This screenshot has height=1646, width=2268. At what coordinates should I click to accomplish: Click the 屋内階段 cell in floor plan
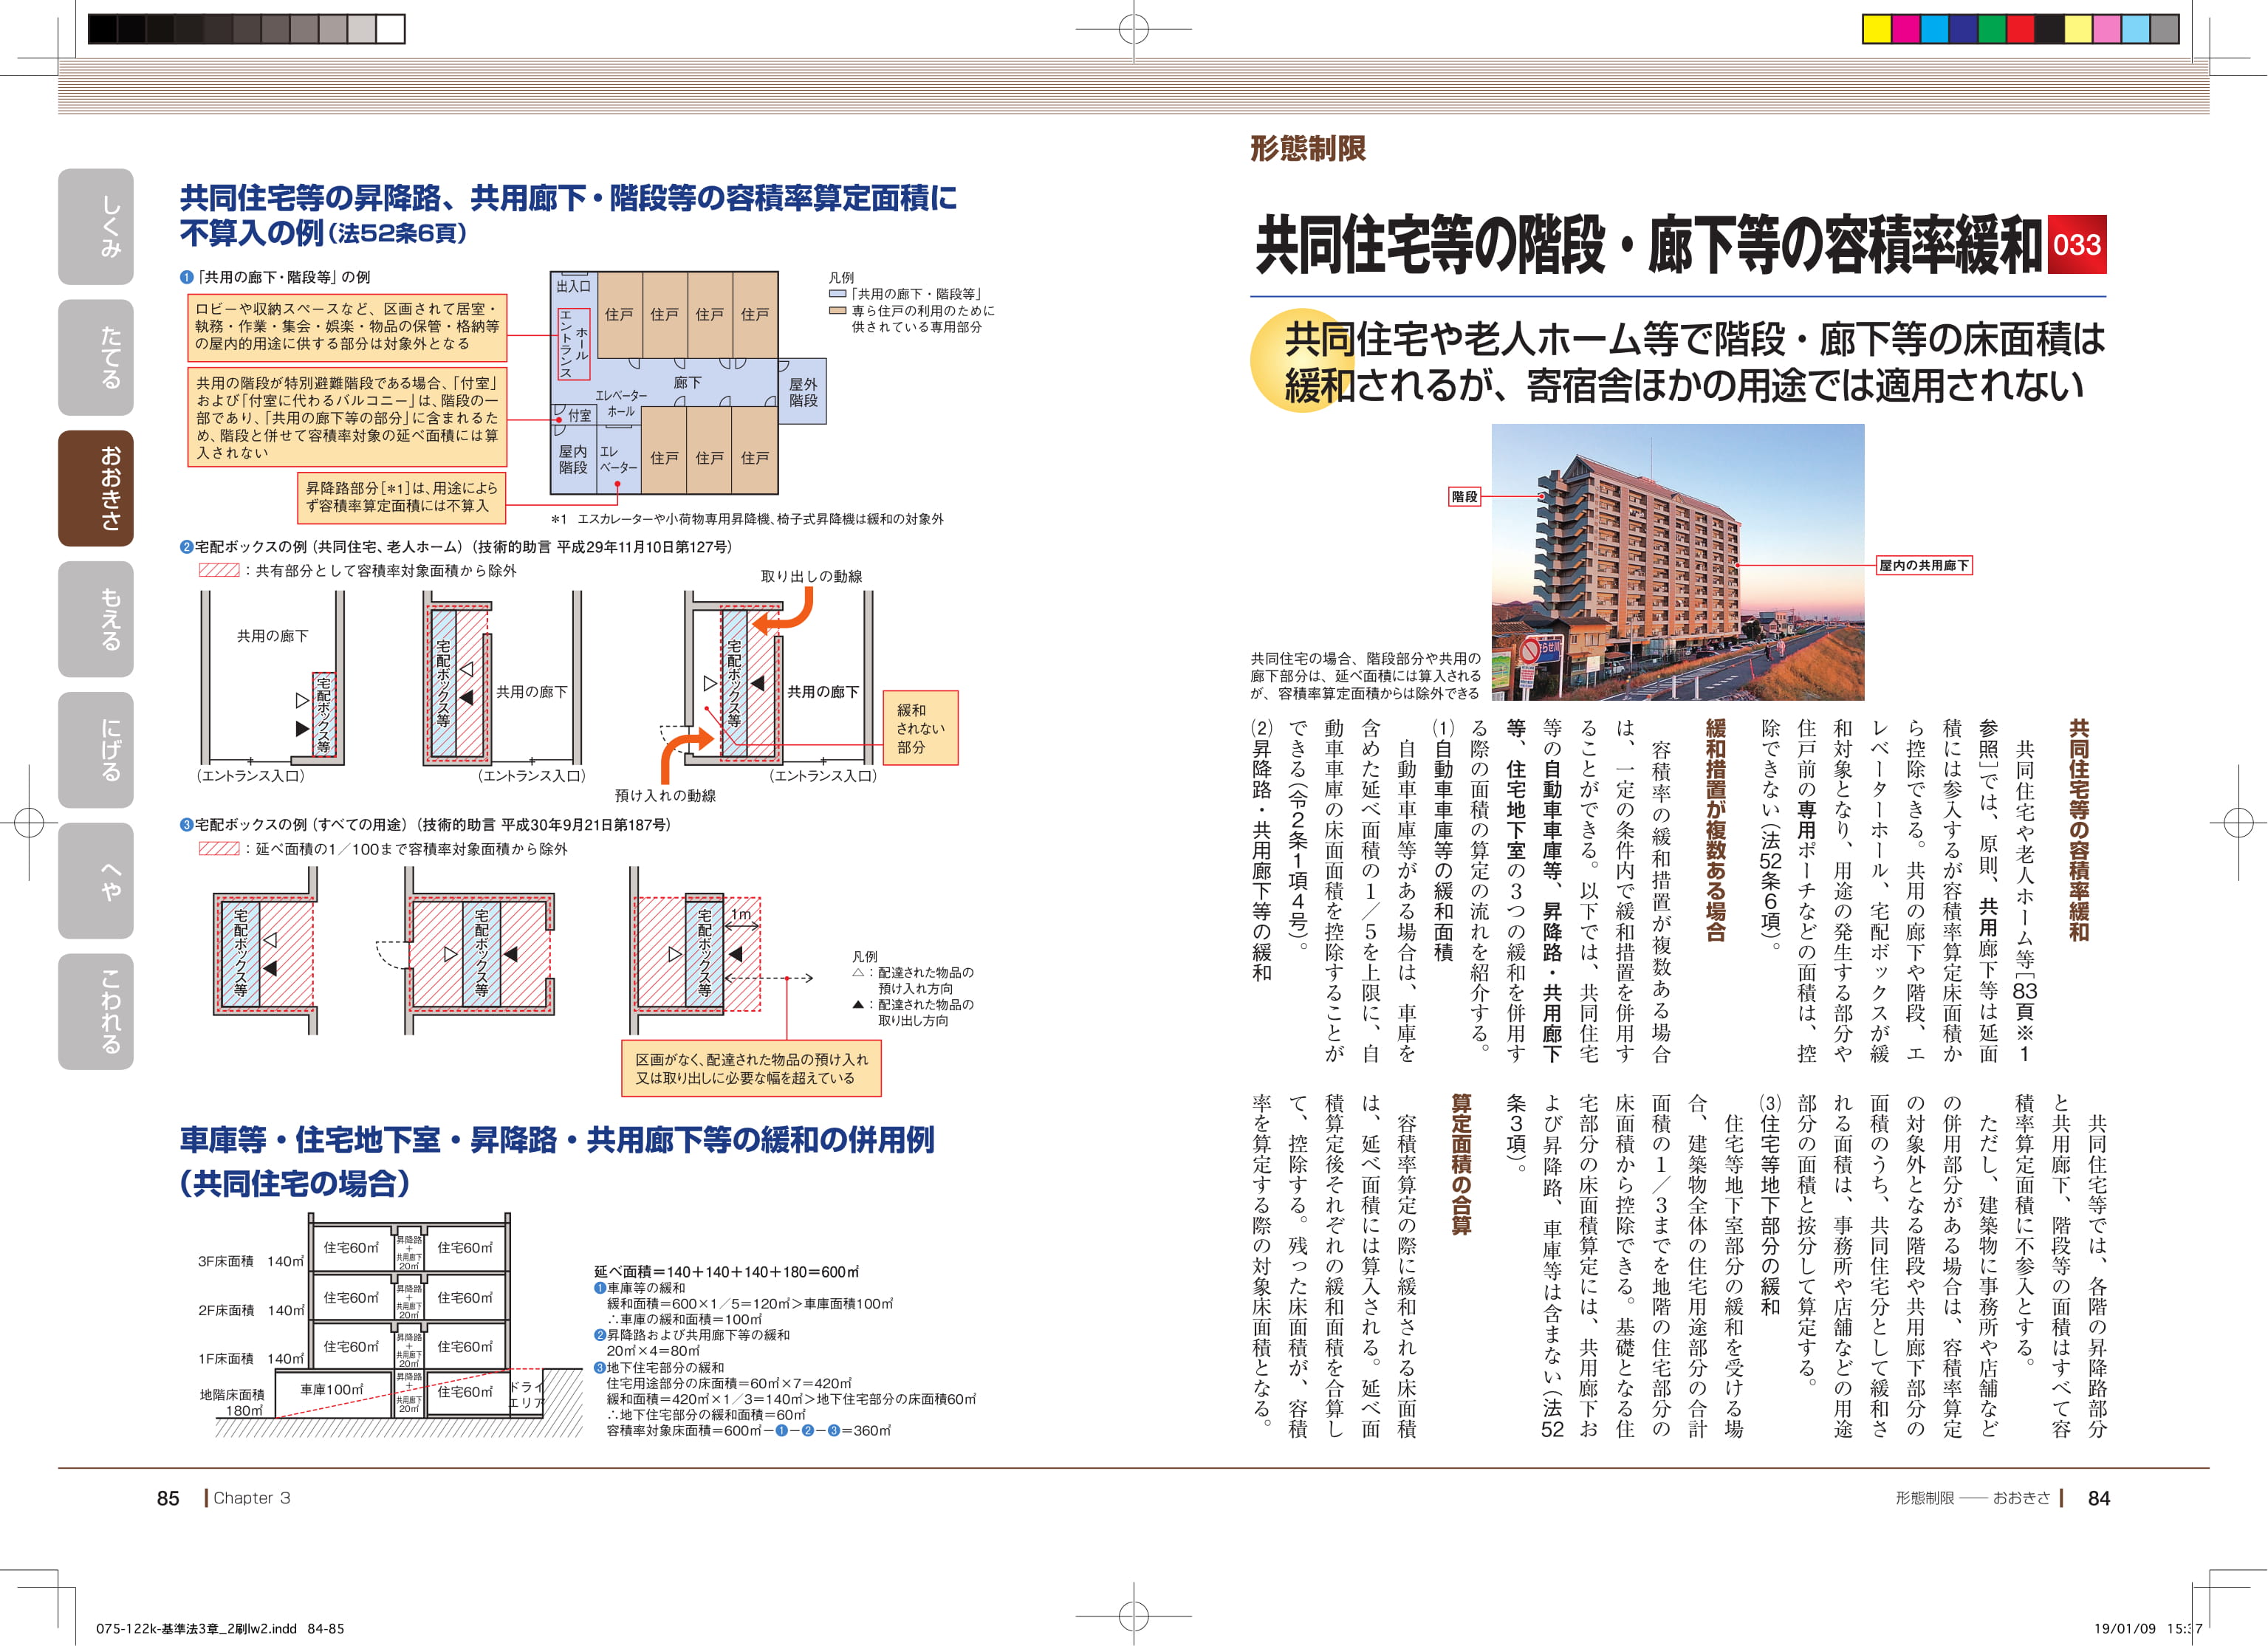[573, 460]
